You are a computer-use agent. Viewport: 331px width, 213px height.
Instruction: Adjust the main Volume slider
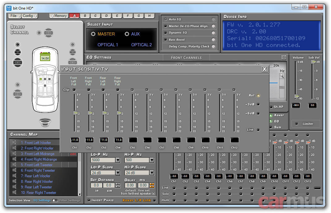tap(297, 96)
